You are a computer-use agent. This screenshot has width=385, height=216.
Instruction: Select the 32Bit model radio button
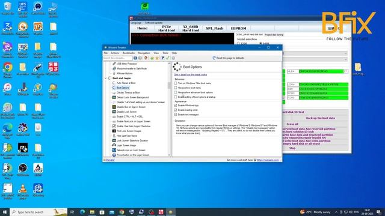tap(238, 43)
